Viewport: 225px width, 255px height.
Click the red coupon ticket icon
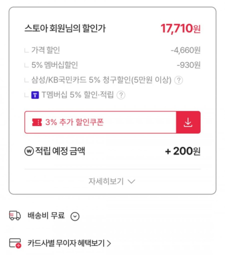(x=37, y=122)
